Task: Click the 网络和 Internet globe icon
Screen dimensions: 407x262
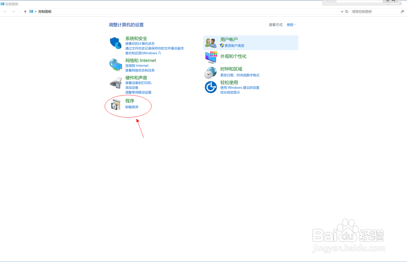Action: pos(116,65)
